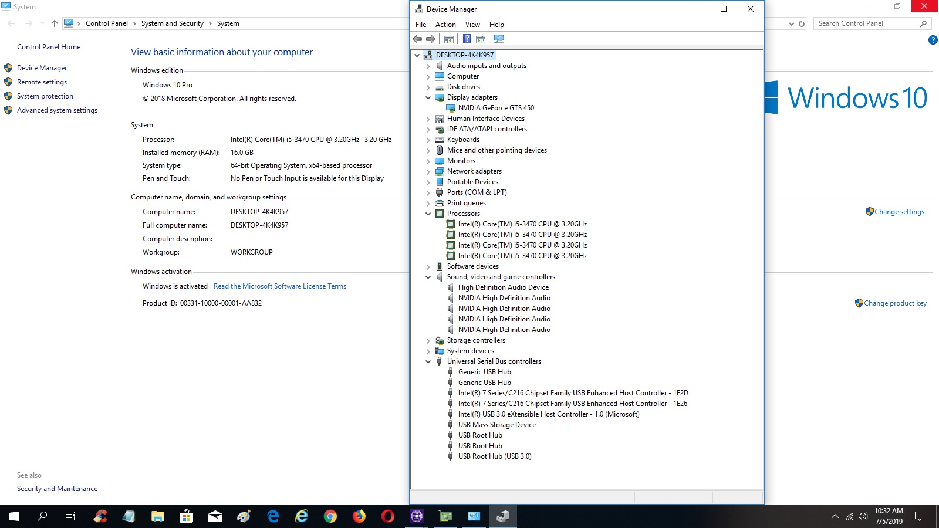The image size is (939, 528).
Task: Expand the Disk drives category
Action: click(x=428, y=87)
